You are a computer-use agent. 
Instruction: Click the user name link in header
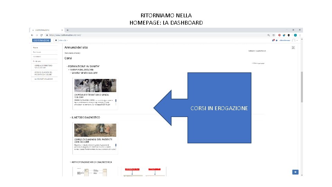coord(285,40)
